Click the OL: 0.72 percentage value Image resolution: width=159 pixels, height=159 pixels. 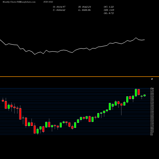109,13
